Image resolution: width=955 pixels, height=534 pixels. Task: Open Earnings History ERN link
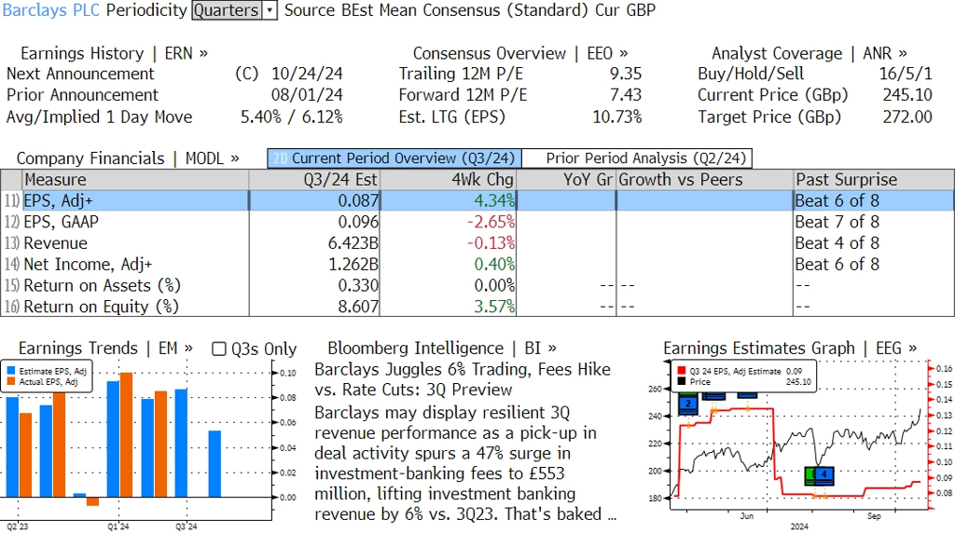(114, 53)
